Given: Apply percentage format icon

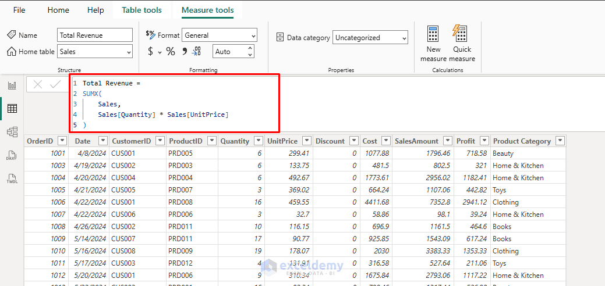Looking at the screenshot, I should click(x=171, y=51).
